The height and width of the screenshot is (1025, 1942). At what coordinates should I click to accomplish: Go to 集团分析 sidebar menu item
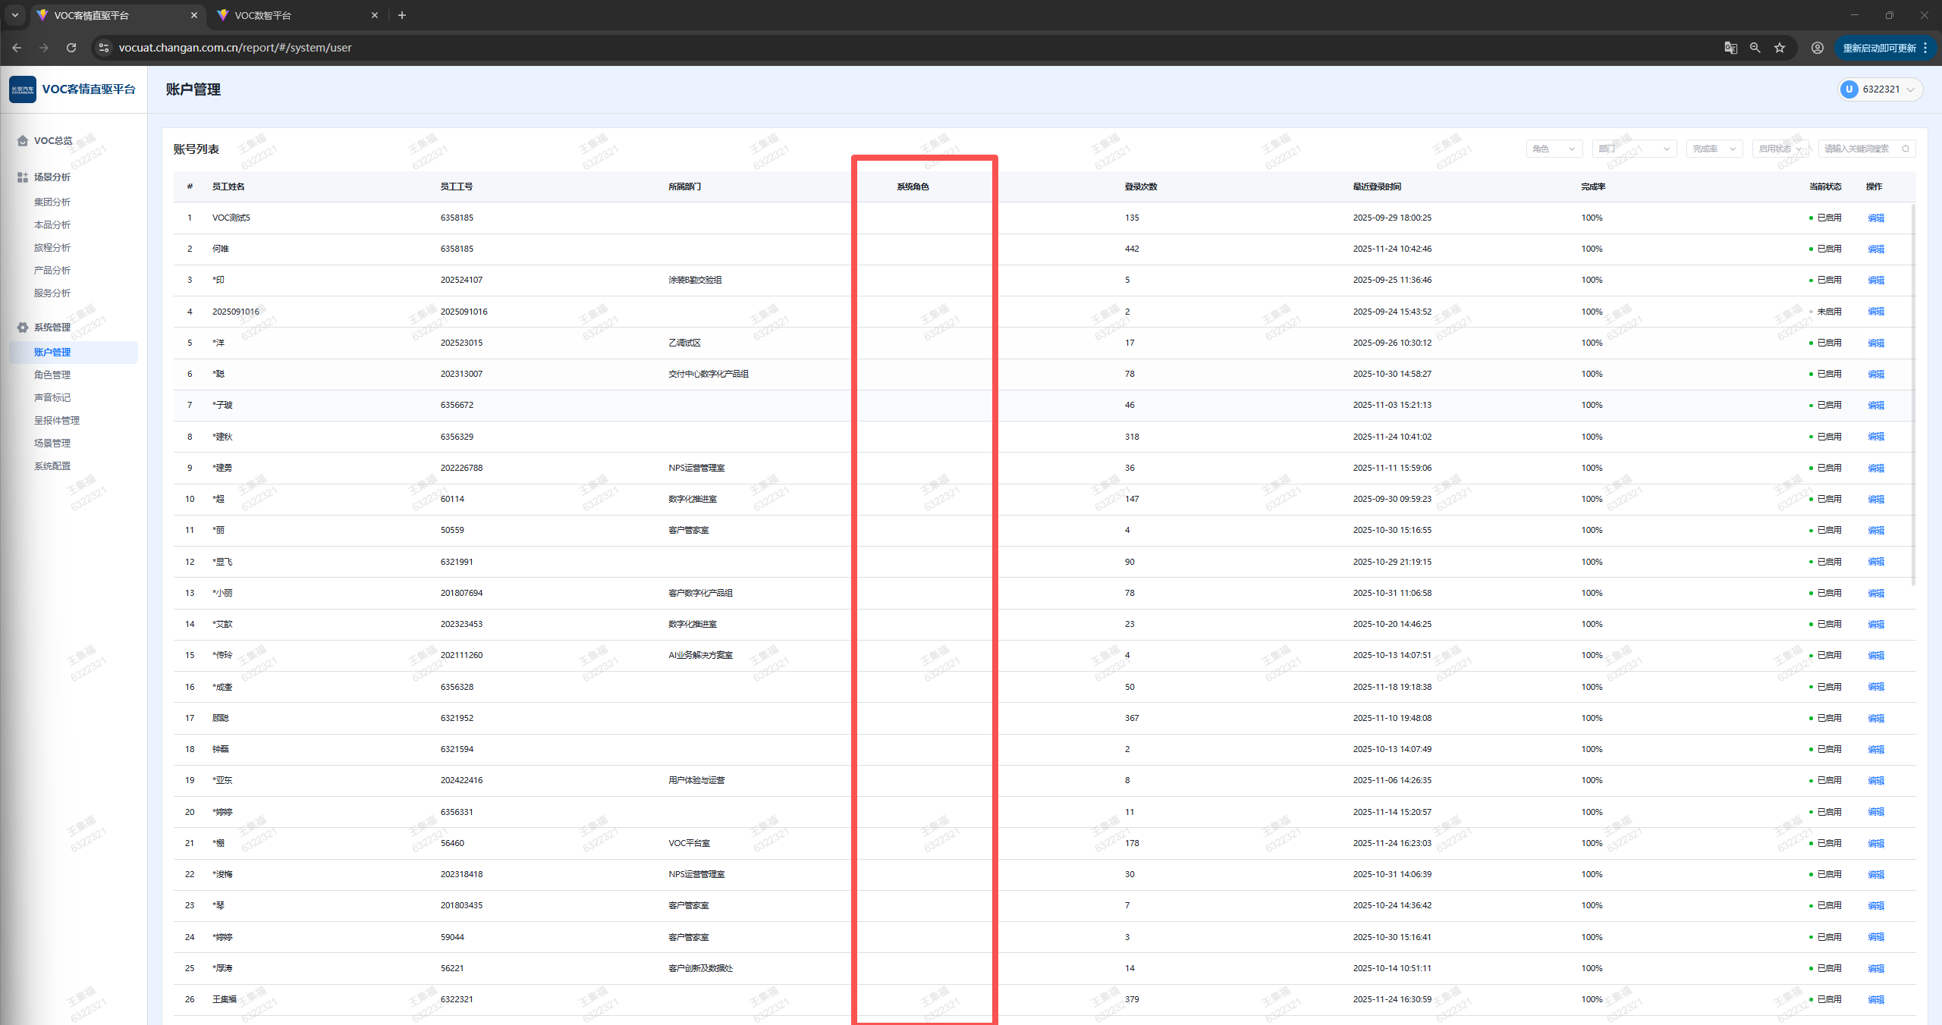pos(52,202)
